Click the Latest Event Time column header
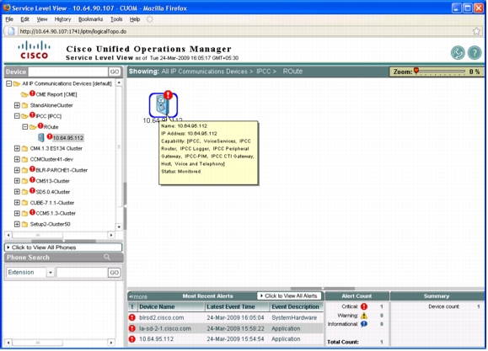488x351 pixels. [x=237, y=307]
